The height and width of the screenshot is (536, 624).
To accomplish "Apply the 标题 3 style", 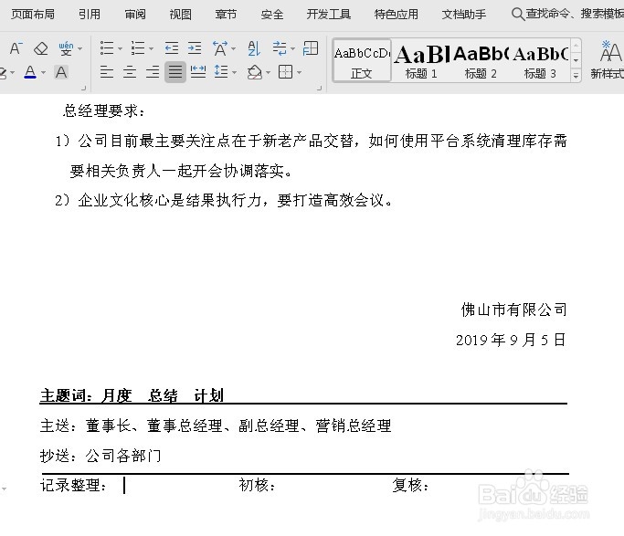I will (x=540, y=60).
